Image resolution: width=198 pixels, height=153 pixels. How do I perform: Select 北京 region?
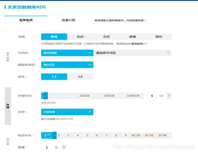click(x=106, y=37)
